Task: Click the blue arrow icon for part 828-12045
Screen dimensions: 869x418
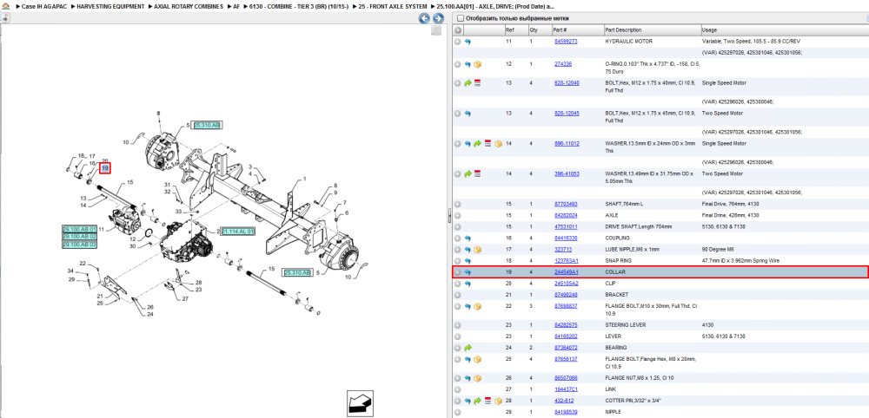Action: [468, 114]
